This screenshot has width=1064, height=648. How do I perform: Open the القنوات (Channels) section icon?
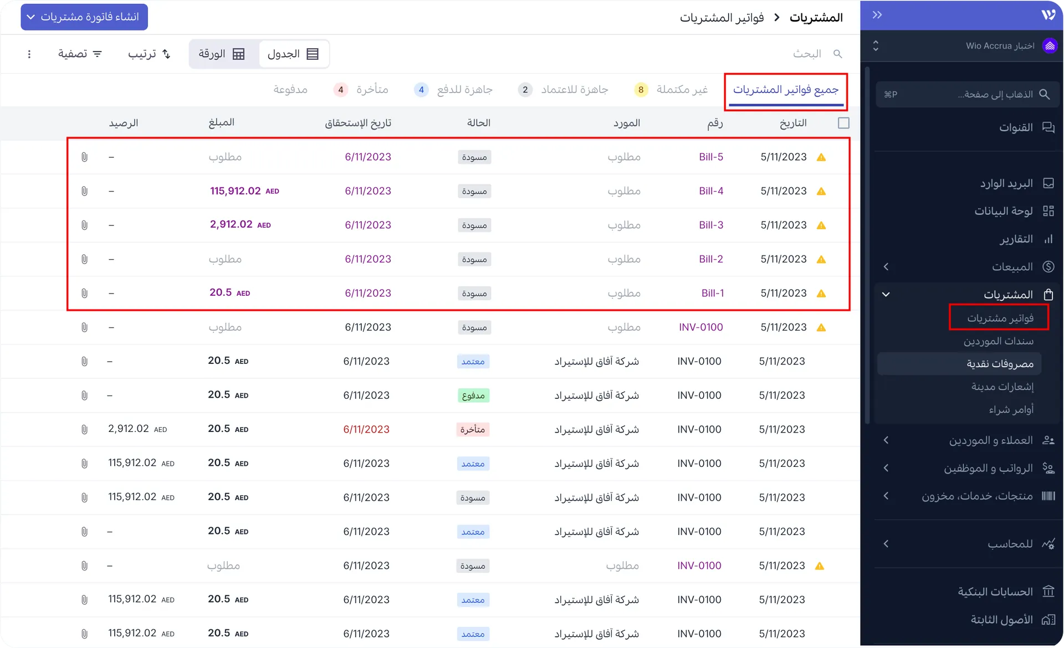(x=1049, y=127)
